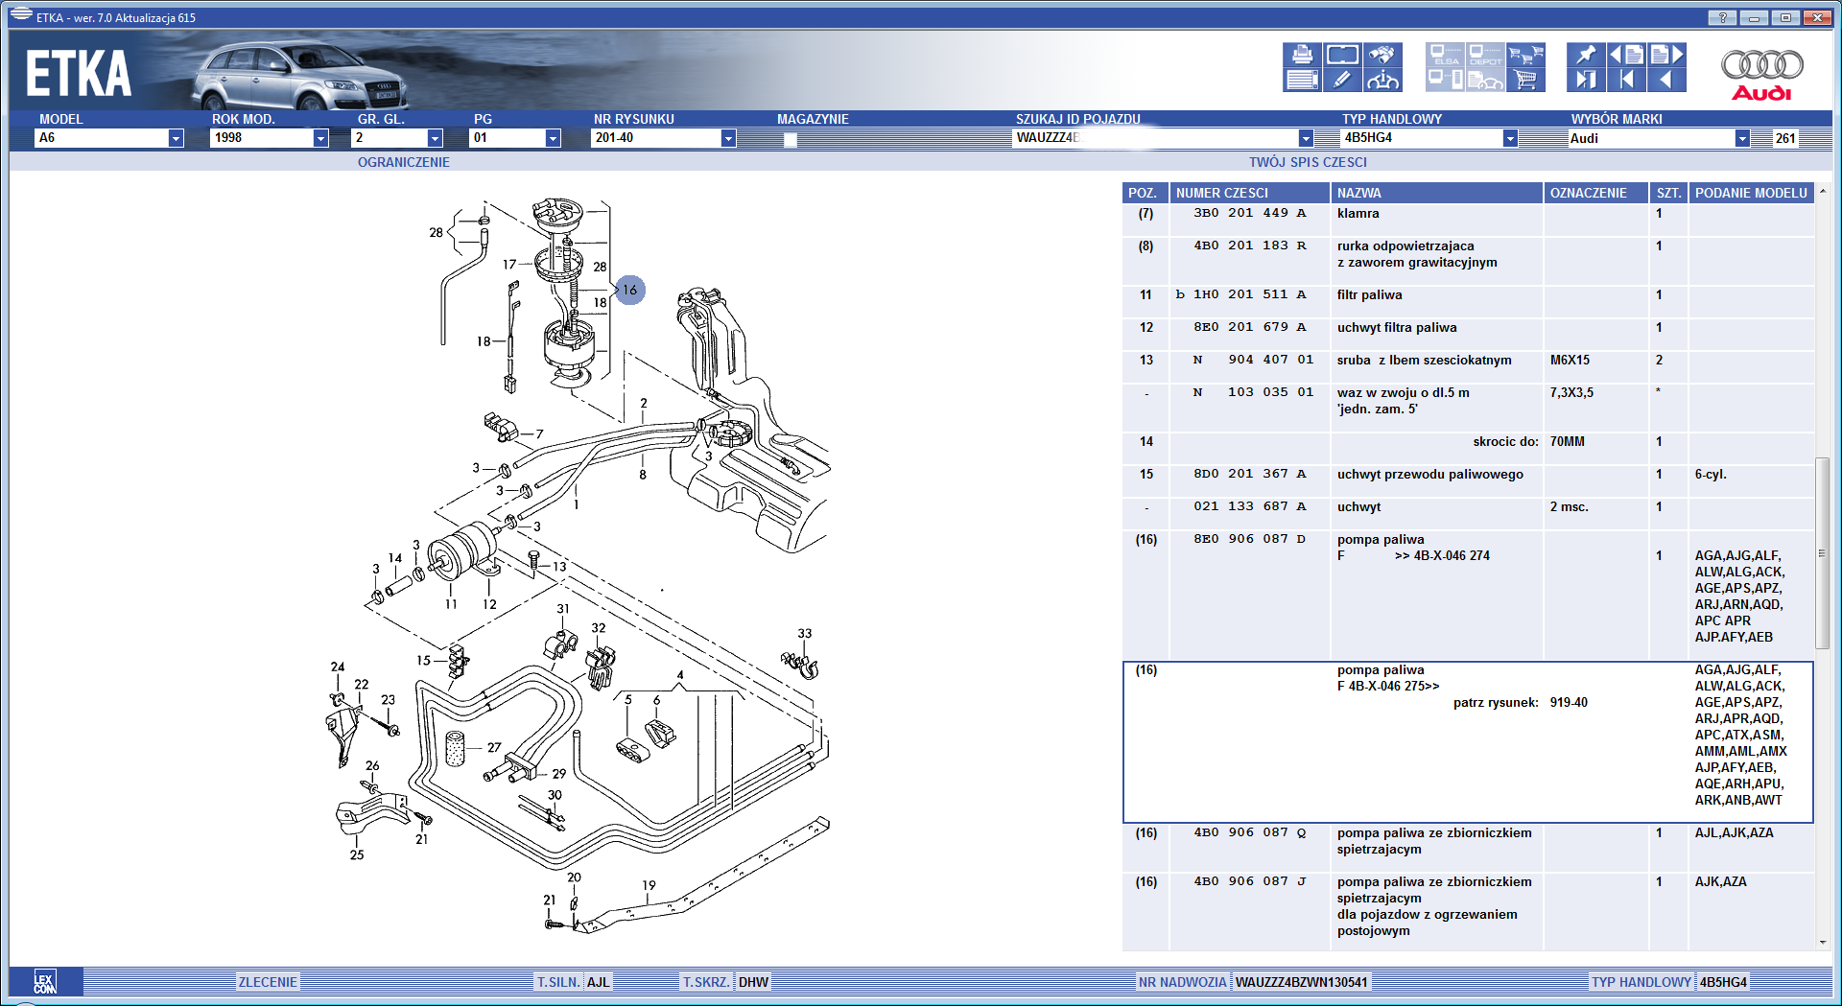This screenshot has width=1842, height=1006.
Task: Expand the WYBÓR MARKI brand dropdown
Action: pos(1742,138)
